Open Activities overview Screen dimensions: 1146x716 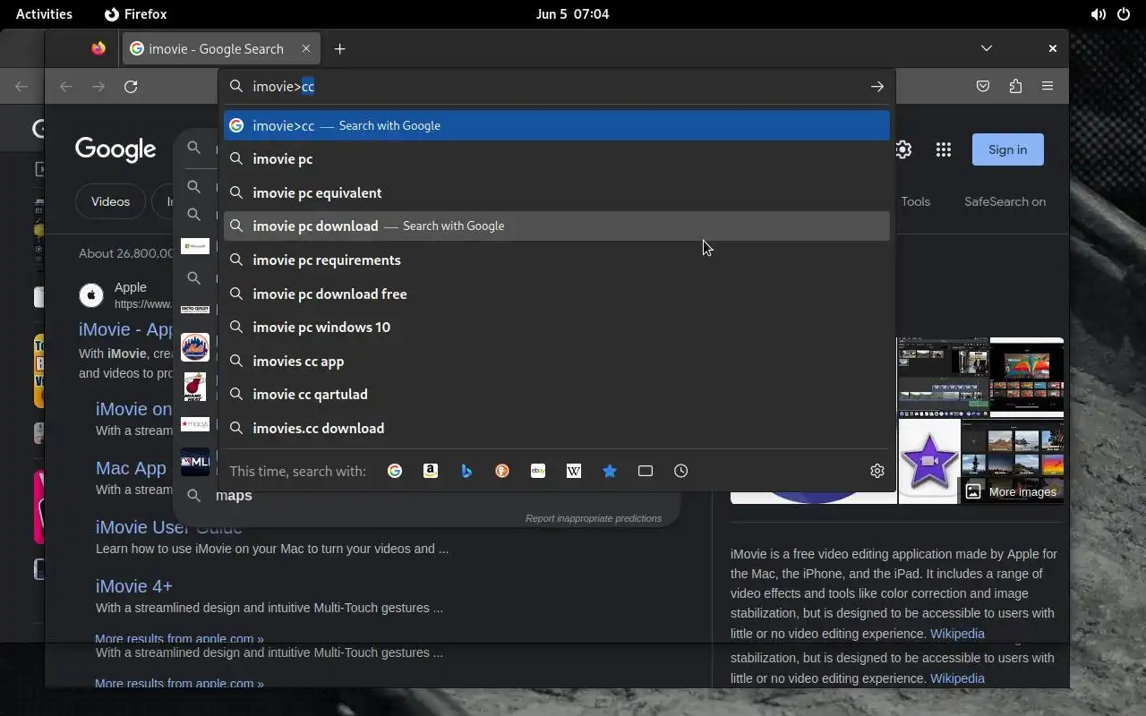(x=44, y=14)
